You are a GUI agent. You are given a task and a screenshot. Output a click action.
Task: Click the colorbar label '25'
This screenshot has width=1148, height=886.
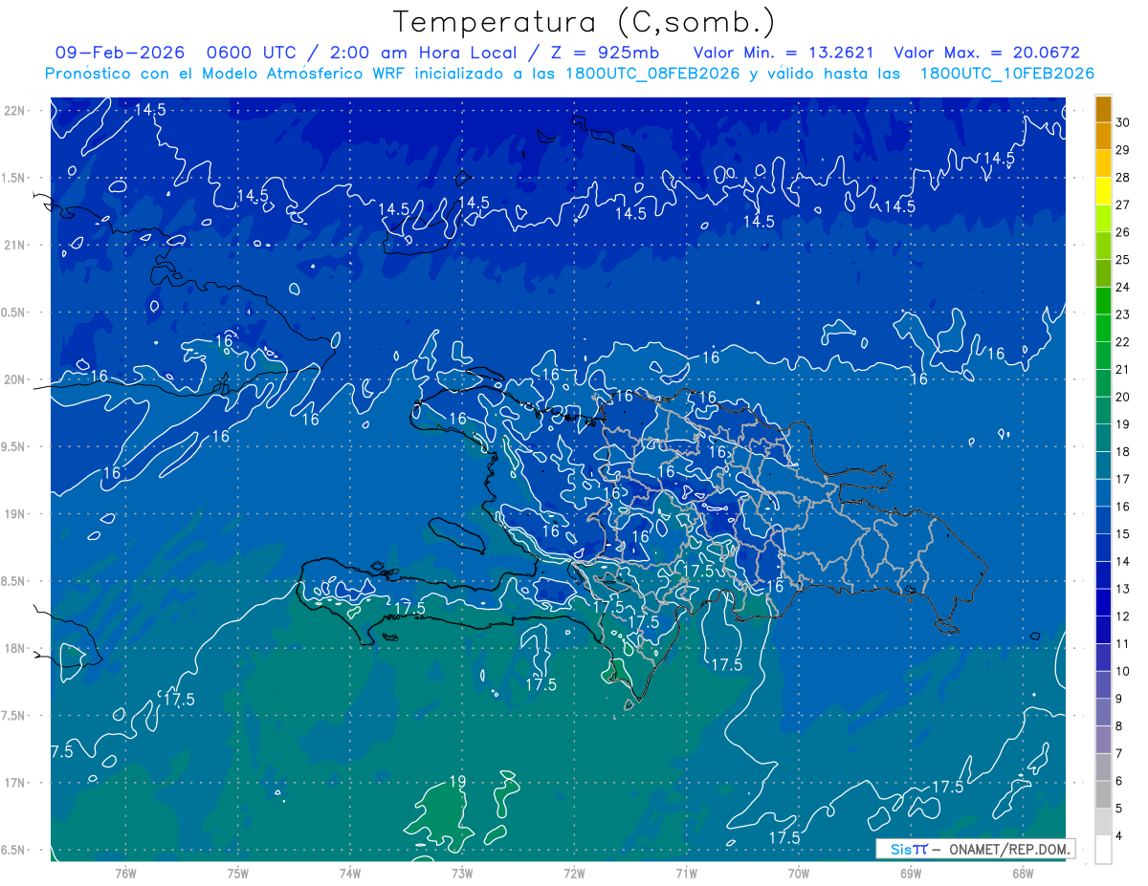1122,259
